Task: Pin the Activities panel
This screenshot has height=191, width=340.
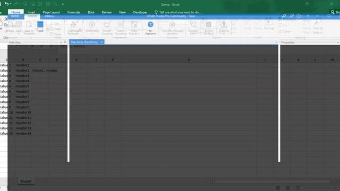Action: coord(65,42)
